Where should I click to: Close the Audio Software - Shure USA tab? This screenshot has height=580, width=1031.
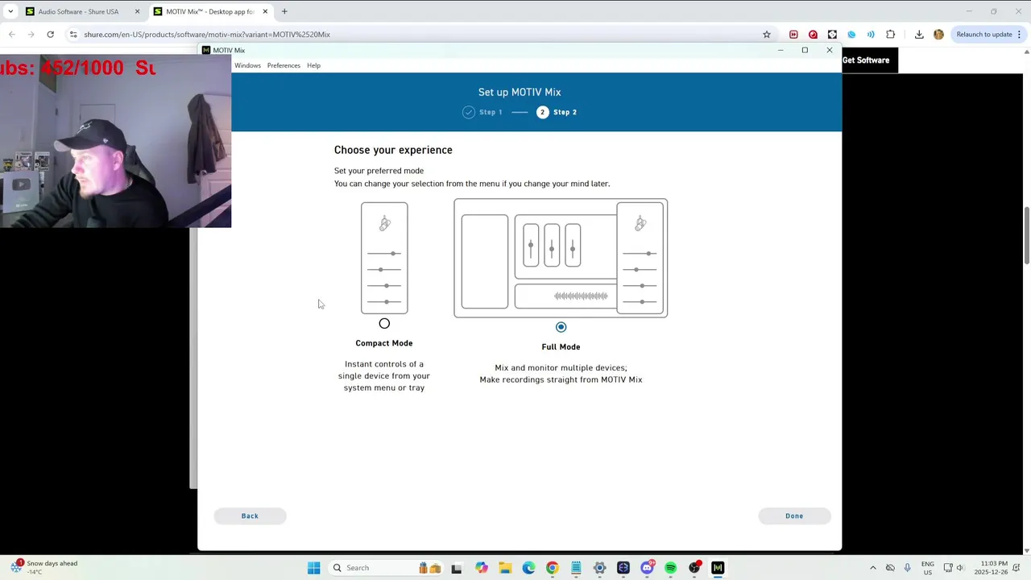click(x=137, y=11)
